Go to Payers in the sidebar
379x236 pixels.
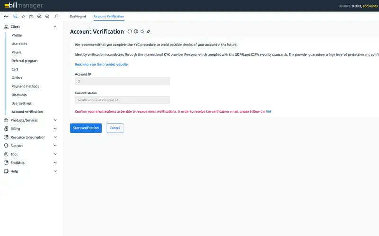(x=17, y=52)
